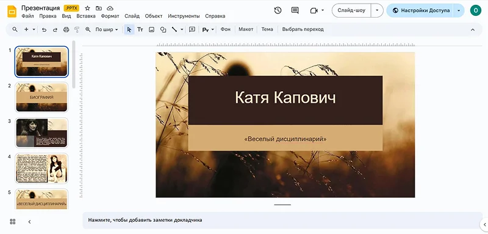Add a comment using toolbar icon
This screenshot has height=234, width=488.
point(192,29)
